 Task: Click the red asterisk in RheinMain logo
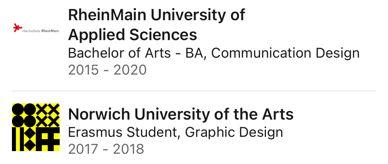pyautogui.click(x=17, y=28)
